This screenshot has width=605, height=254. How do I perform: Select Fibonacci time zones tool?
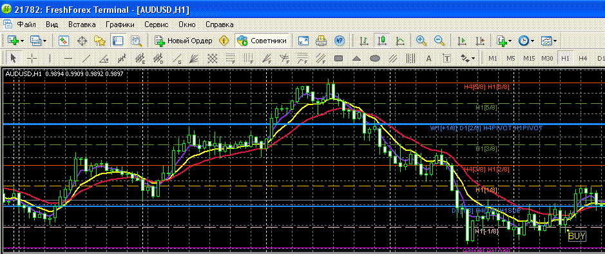249,58
